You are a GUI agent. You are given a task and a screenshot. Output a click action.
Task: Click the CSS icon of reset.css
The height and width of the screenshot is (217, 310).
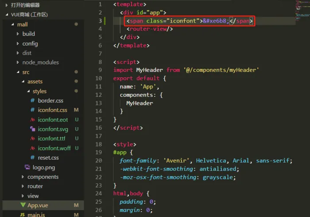[33, 158]
